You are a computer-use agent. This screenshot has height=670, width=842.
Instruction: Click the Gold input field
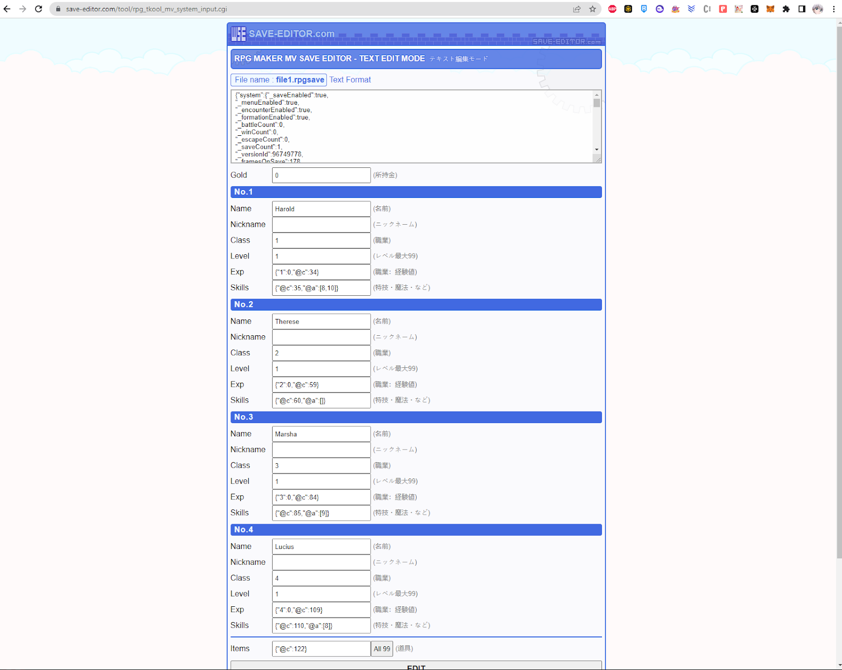[x=321, y=175]
